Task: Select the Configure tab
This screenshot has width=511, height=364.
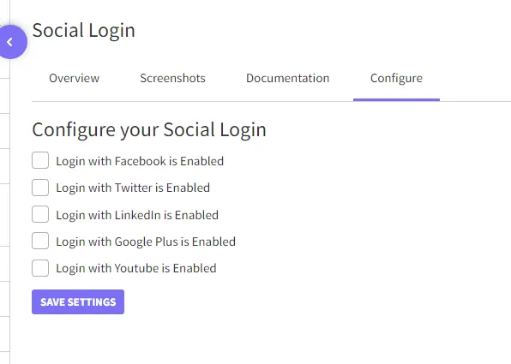Action: tap(396, 79)
